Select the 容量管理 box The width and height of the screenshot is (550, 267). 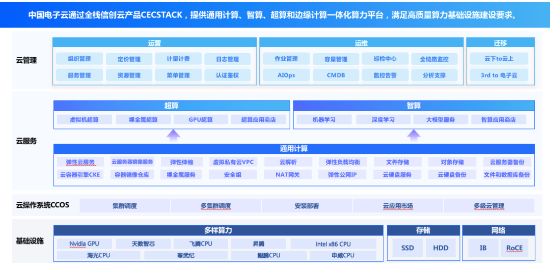point(336,59)
